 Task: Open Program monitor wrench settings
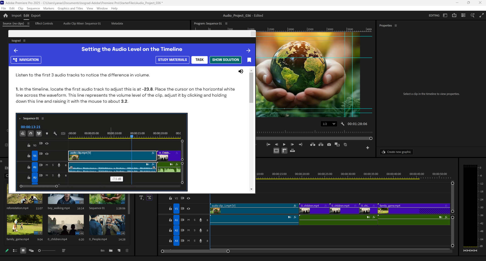coord(343,124)
